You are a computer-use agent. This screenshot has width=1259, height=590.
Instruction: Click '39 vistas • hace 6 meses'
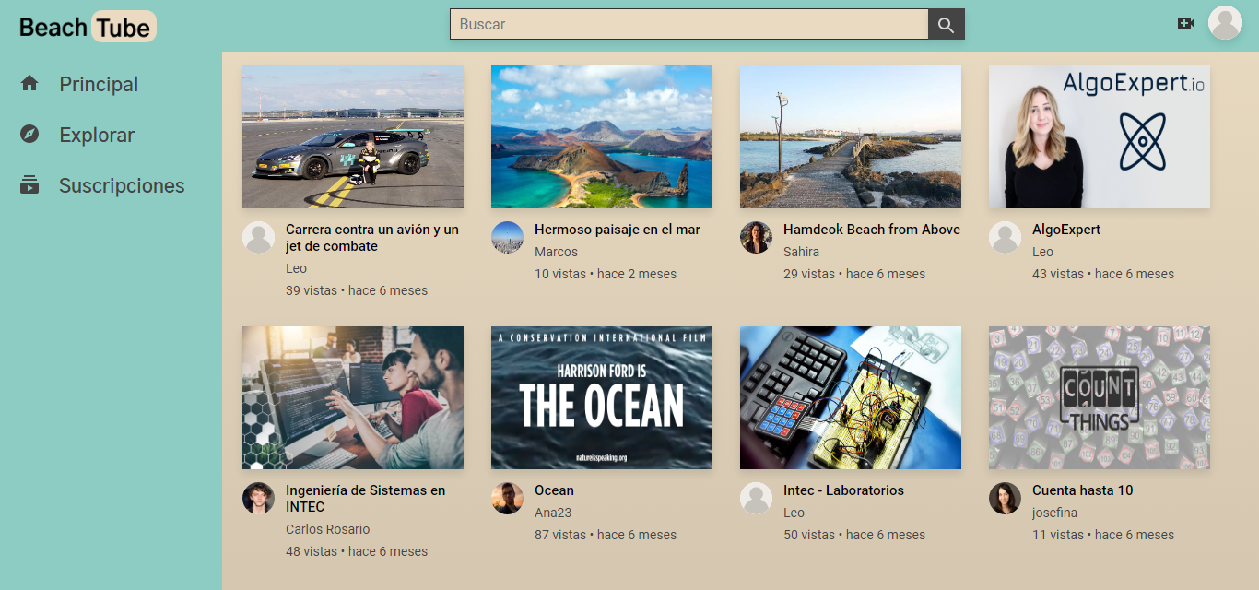[357, 290]
